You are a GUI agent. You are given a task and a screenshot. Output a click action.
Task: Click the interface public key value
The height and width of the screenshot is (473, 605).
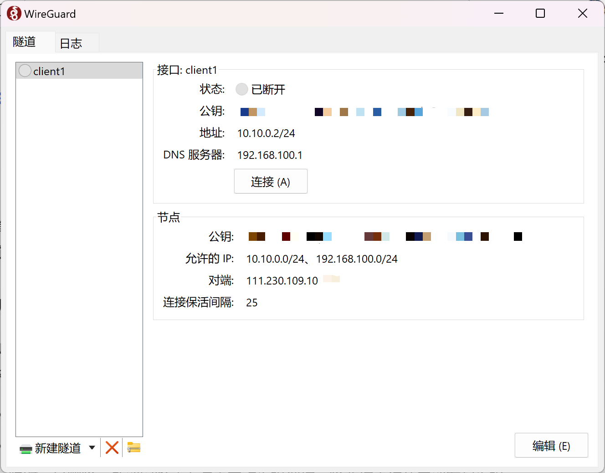(364, 112)
